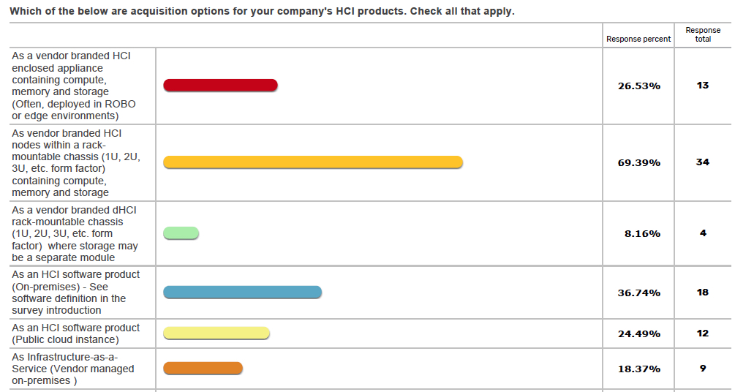
Task: Click the 69.39% percentage value
Action: (x=639, y=162)
